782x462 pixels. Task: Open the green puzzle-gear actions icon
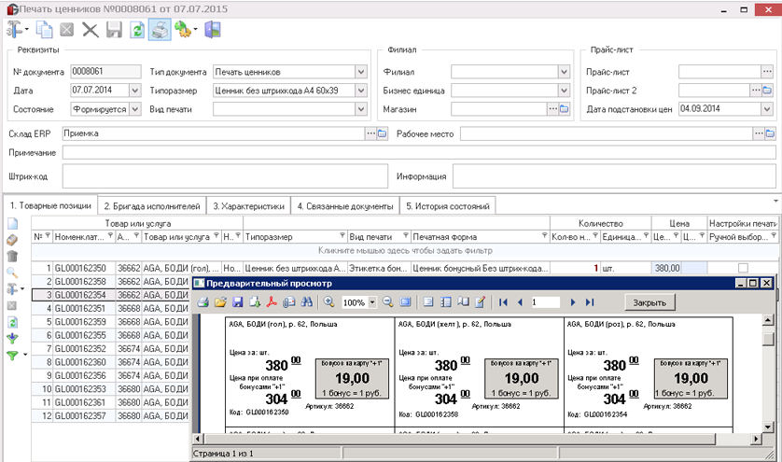point(186,30)
